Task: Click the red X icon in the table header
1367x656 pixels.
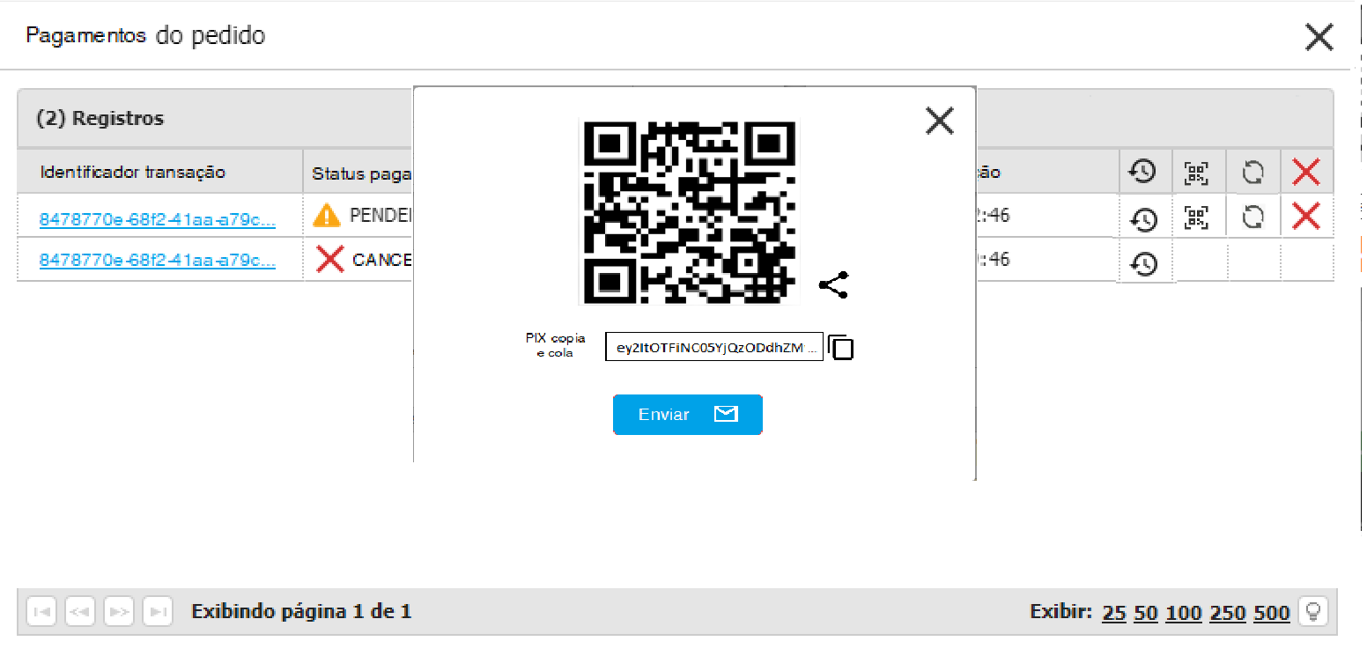Action: 1305,172
